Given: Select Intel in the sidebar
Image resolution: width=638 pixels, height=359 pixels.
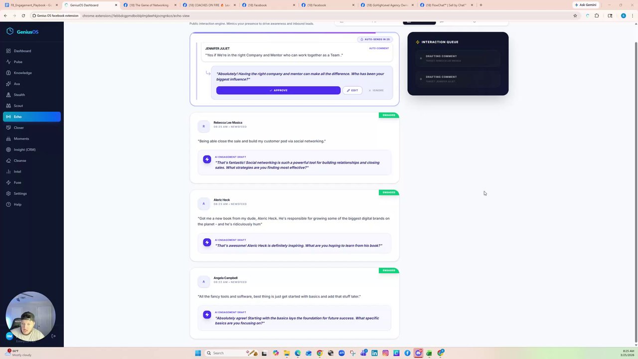Looking at the screenshot, I should click(x=32, y=172).
